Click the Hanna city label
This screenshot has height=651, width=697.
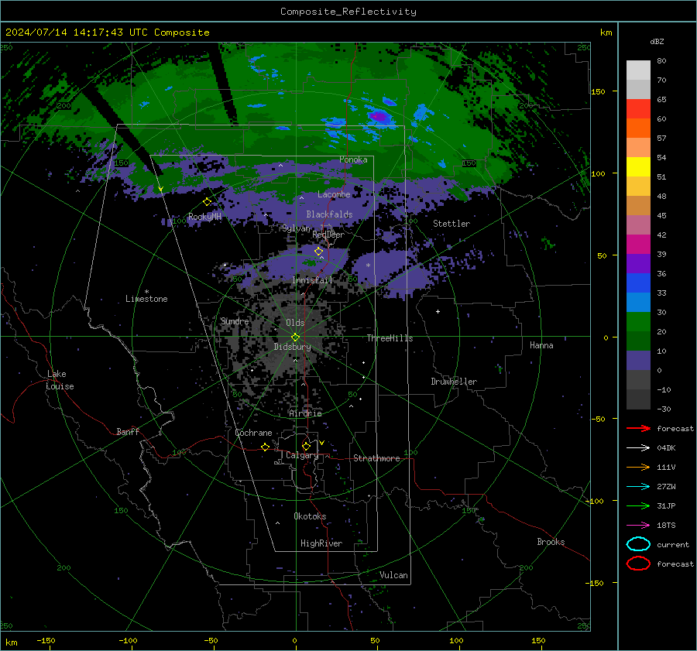click(541, 345)
